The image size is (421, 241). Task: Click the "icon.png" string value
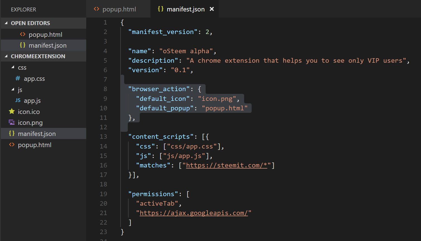coord(217,99)
